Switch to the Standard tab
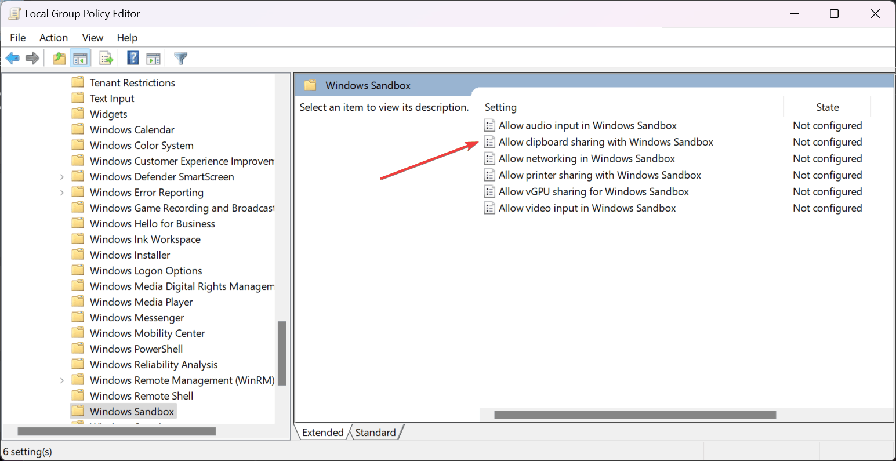Screen dimensions: 896x461 [375, 432]
